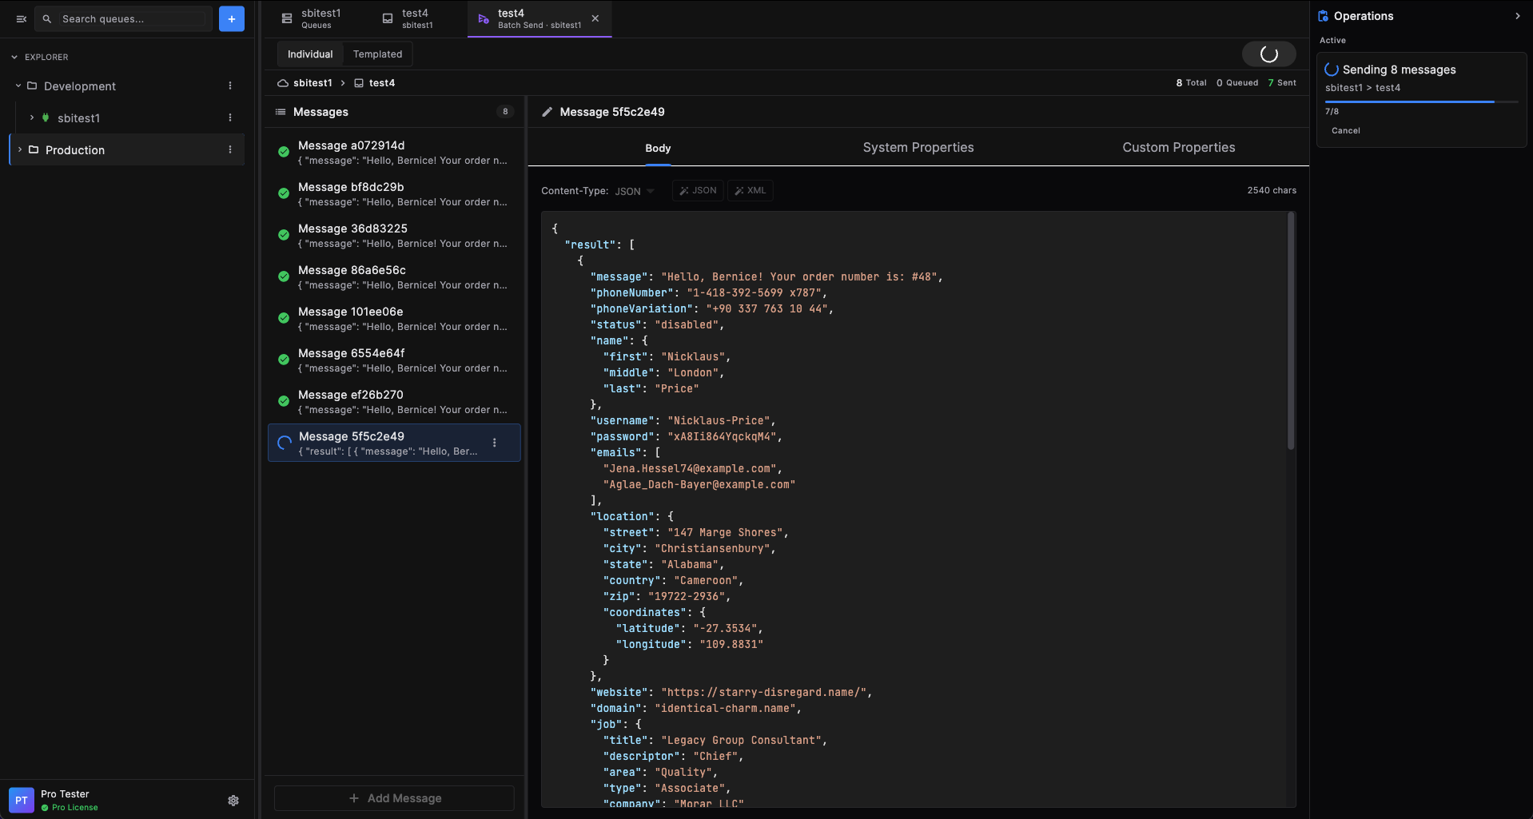Viewport: 1533px width, 819px height.
Task: Click the XML format button
Action: tap(750, 190)
